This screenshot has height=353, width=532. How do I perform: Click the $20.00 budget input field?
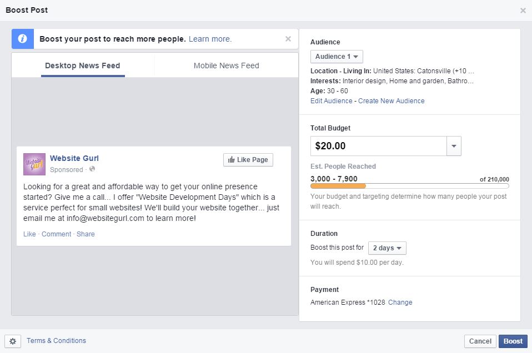pyautogui.click(x=378, y=146)
